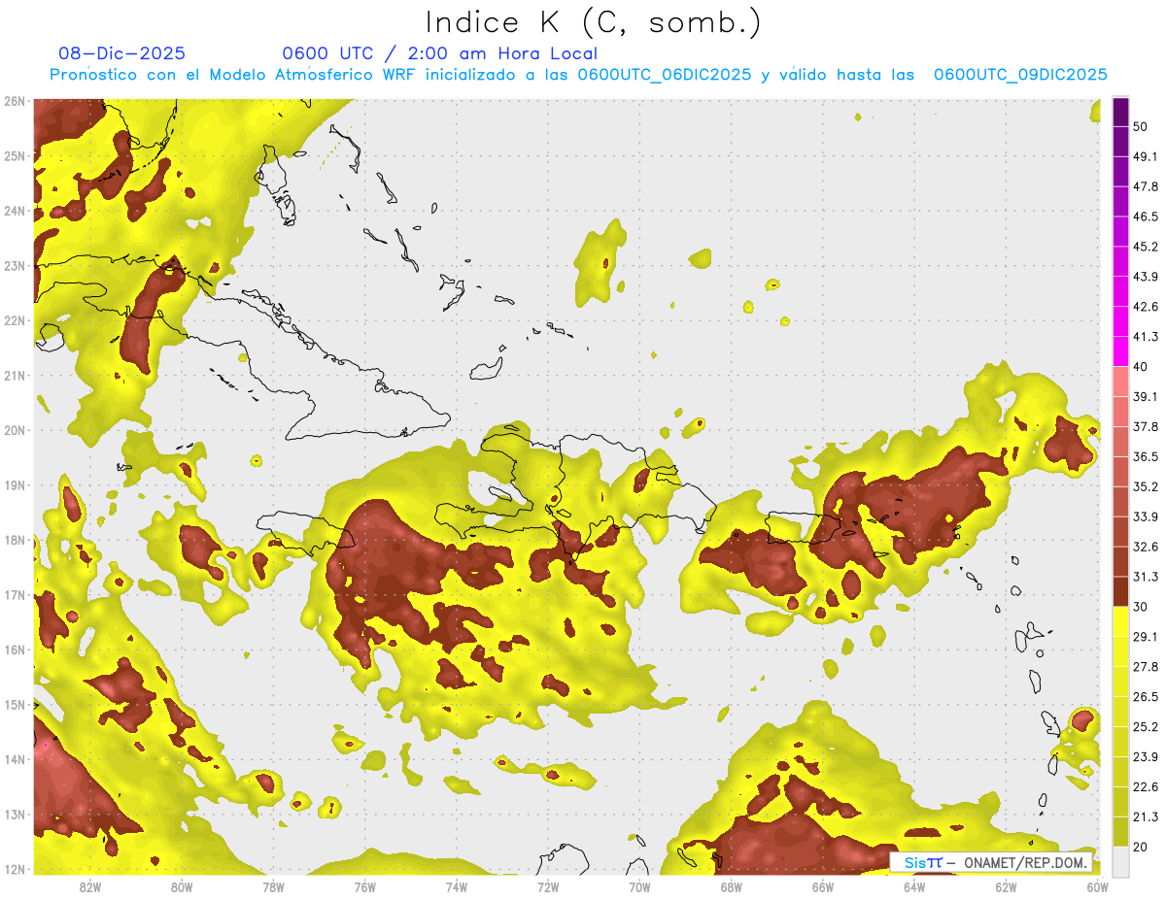1166x900 pixels.
Task: Click the colorbar value "43.9"
Action: (1145, 277)
